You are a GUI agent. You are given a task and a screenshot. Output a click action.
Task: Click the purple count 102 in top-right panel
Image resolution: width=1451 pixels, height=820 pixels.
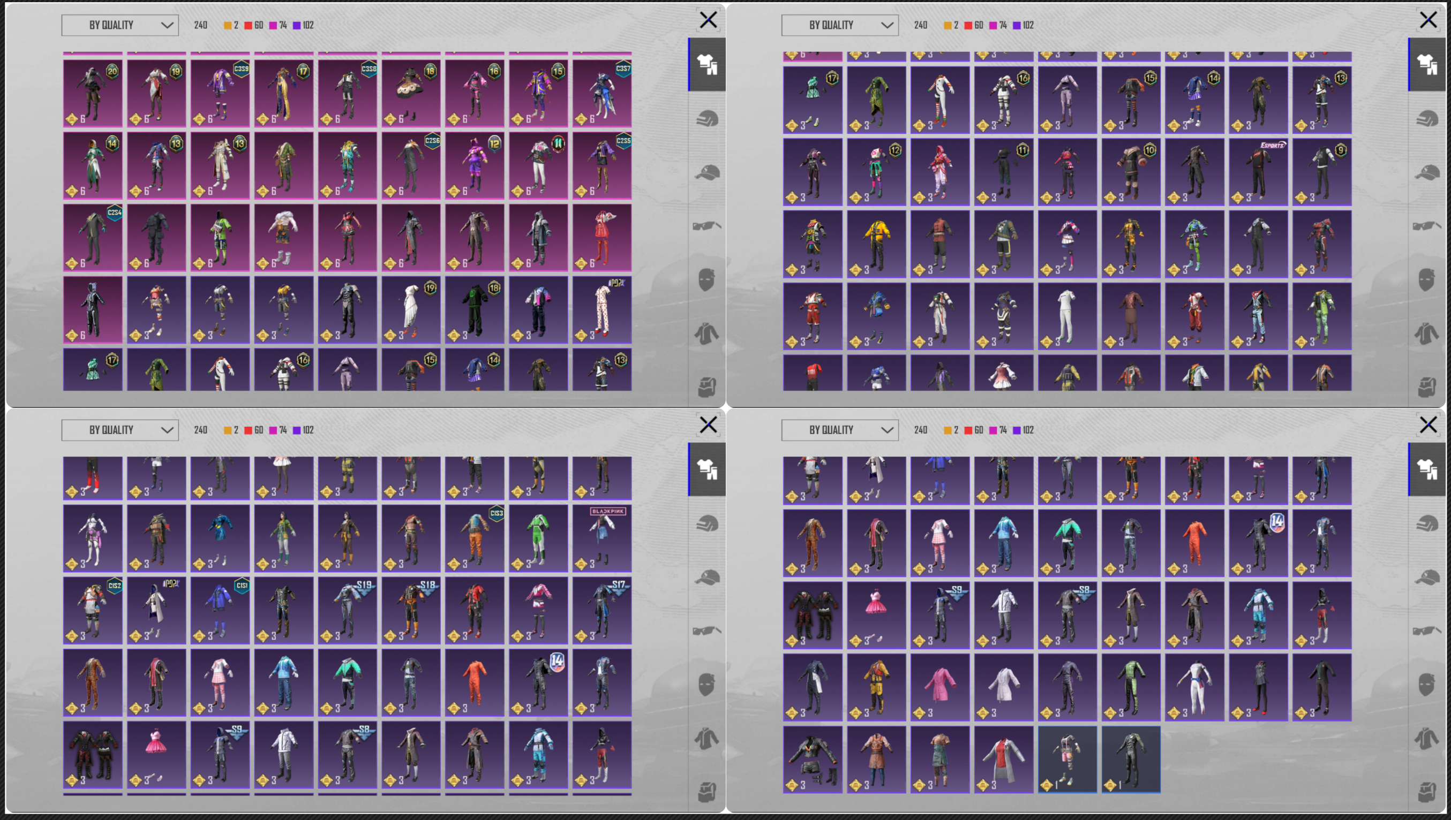(1028, 25)
